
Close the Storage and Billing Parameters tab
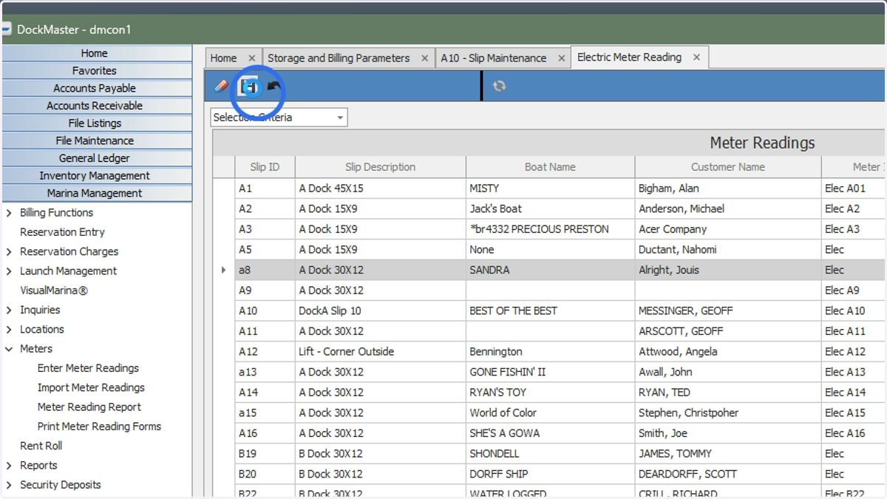(425, 58)
